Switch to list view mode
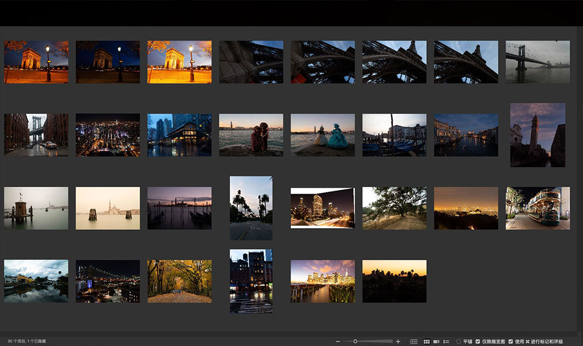 pos(446,341)
